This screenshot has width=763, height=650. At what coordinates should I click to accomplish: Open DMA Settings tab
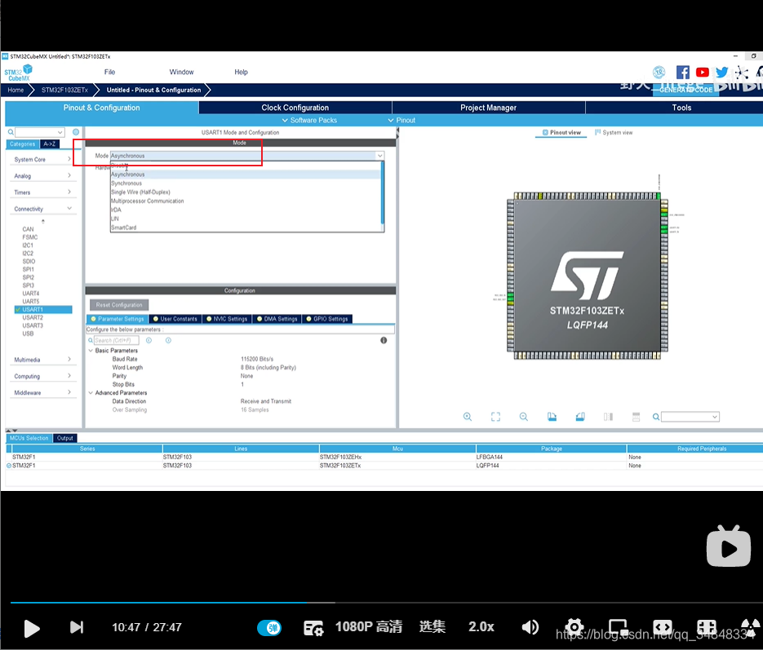pyautogui.click(x=277, y=319)
